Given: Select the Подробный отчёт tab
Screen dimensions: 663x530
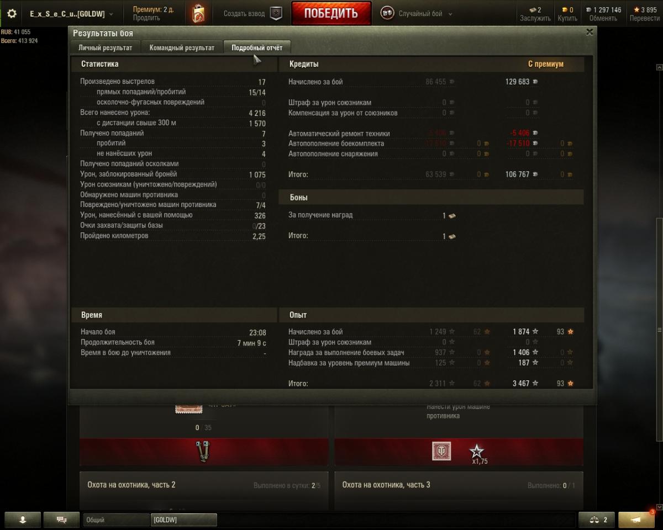Looking at the screenshot, I should coord(257,47).
